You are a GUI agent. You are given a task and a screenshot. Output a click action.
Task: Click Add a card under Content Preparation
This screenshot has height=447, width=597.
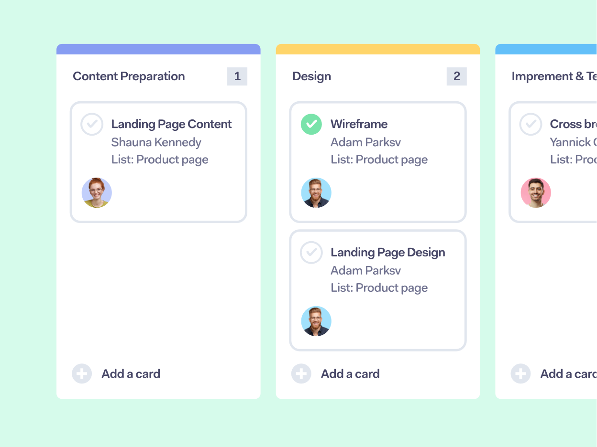point(131,373)
